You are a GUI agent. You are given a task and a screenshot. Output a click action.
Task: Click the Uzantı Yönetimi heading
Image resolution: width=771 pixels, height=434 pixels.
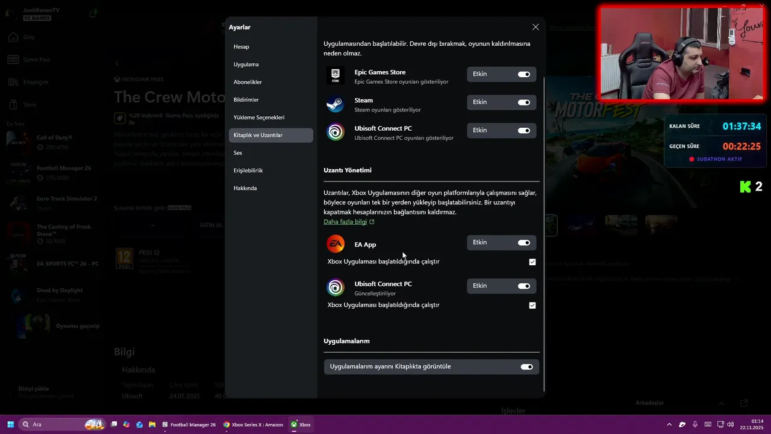pos(348,171)
